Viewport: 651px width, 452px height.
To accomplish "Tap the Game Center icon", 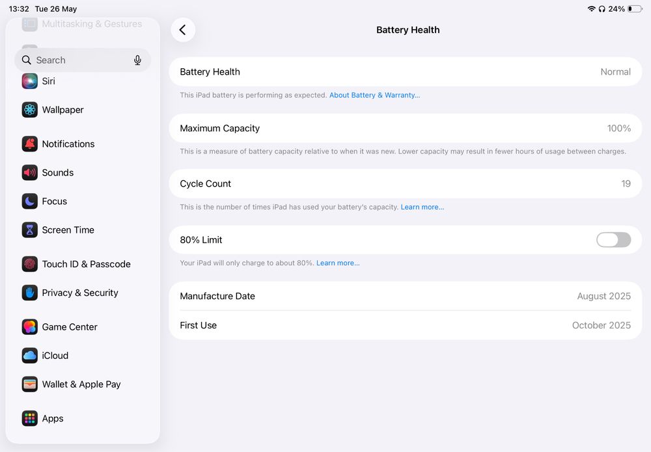I will 29,326.
